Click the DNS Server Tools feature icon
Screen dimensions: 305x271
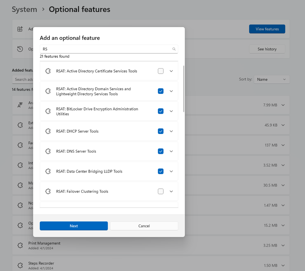[48, 151]
